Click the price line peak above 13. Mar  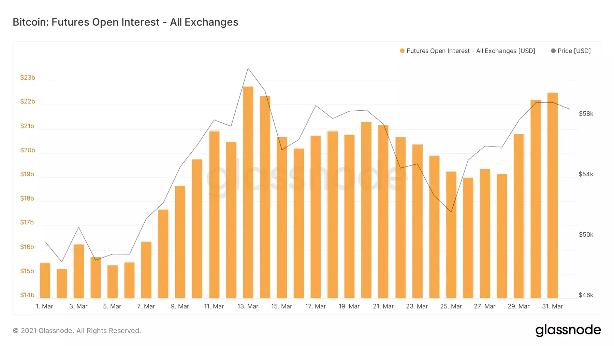pos(248,68)
